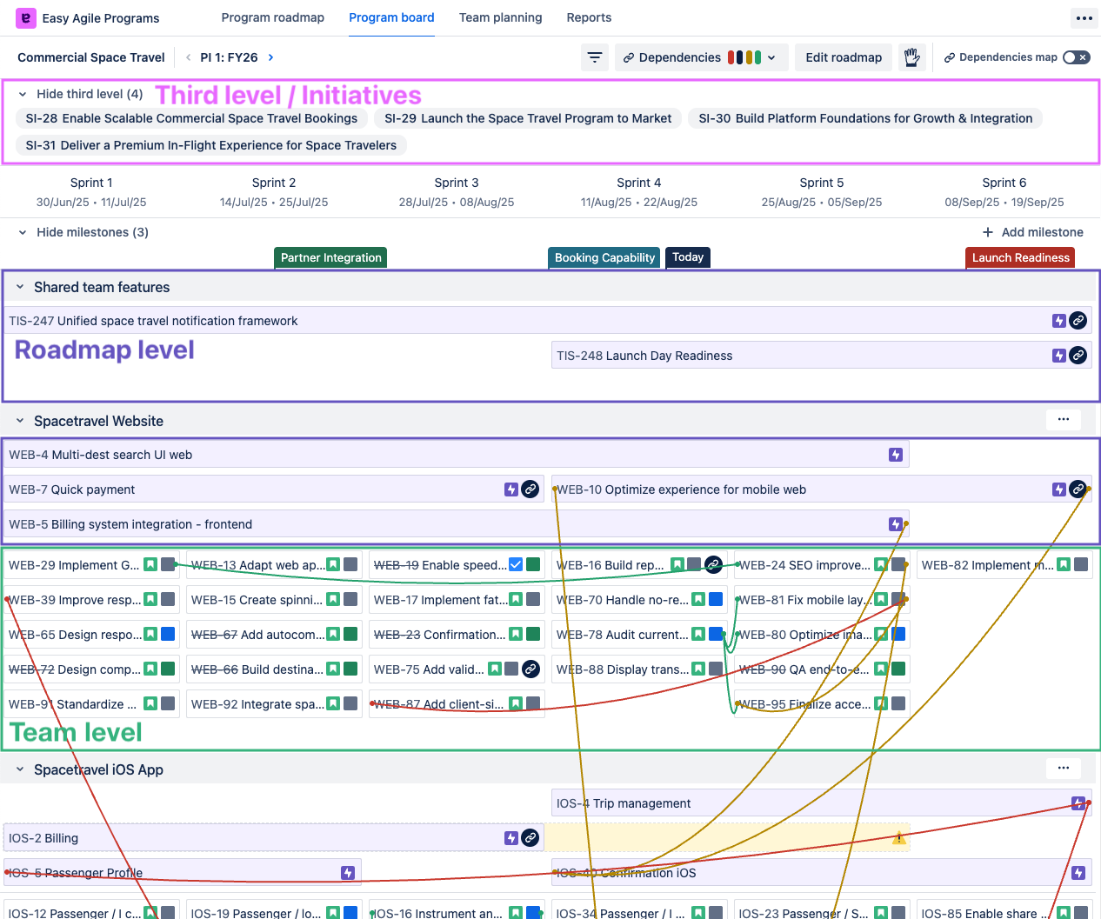The width and height of the screenshot is (1101, 919).
Task: Uncheck the checkbox on WEB-19 card
Action: pos(517,564)
